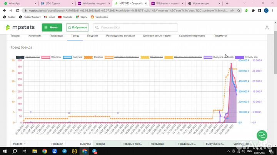Open Ценовая сегментация tab
The width and height of the screenshot is (277, 155).
157,36
